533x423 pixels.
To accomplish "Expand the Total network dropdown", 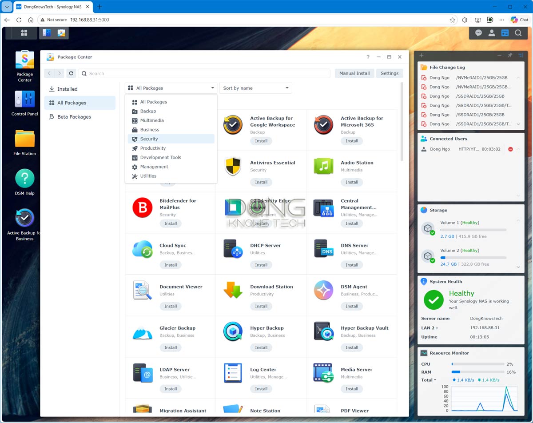I will [x=429, y=380].
